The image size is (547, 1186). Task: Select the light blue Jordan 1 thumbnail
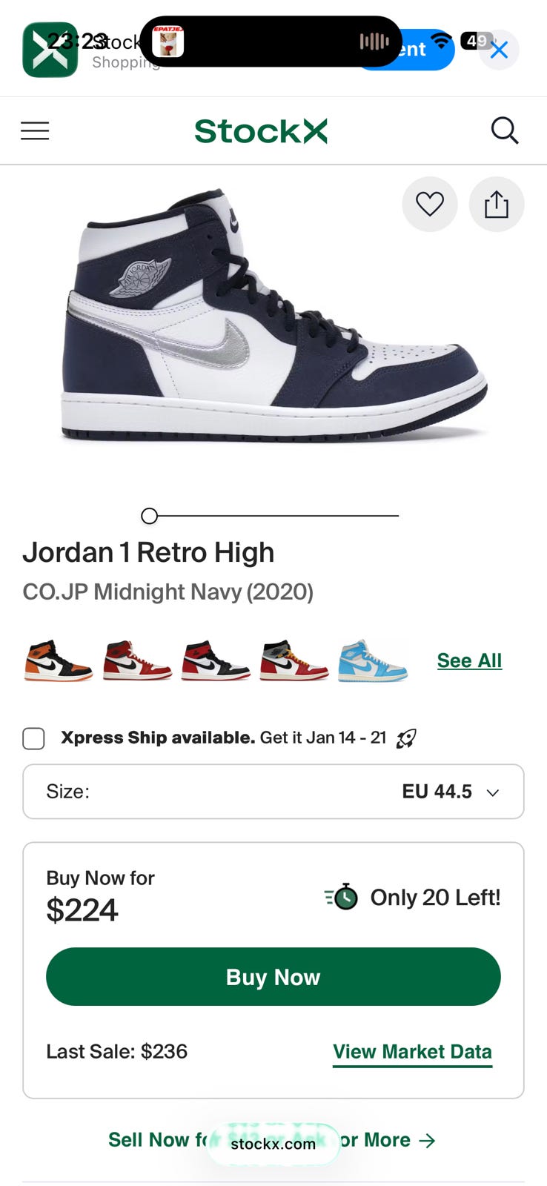click(373, 660)
